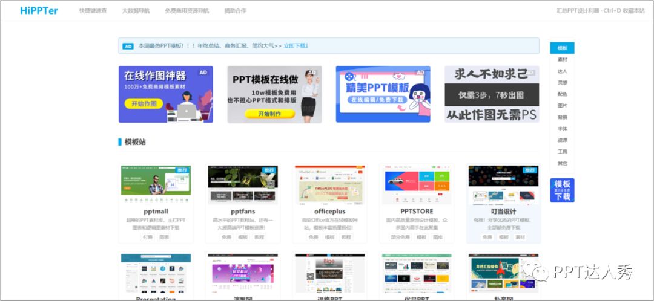This screenshot has height=301, width=654.
Task: Click the 素材 tag under 叮当设计
Action: tap(520, 237)
